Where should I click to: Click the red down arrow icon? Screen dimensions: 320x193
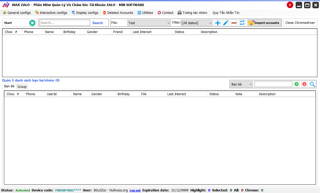pyautogui.click(x=304, y=84)
